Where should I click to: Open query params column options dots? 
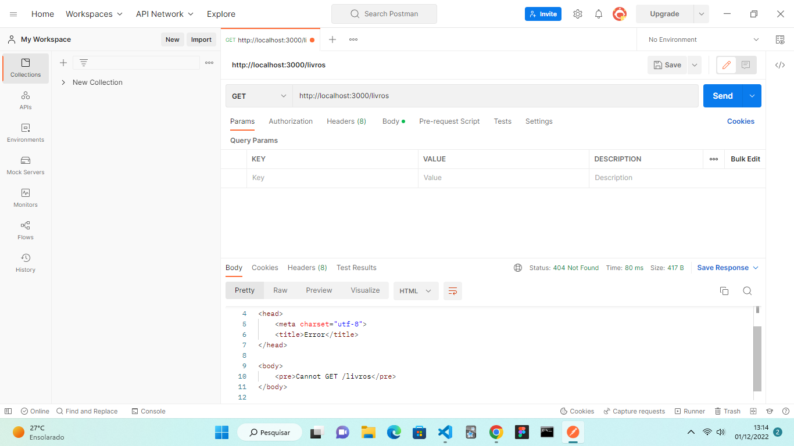[714, 159]
